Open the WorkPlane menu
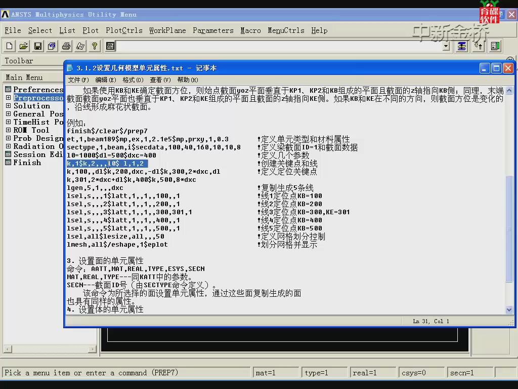 point(167,30)
